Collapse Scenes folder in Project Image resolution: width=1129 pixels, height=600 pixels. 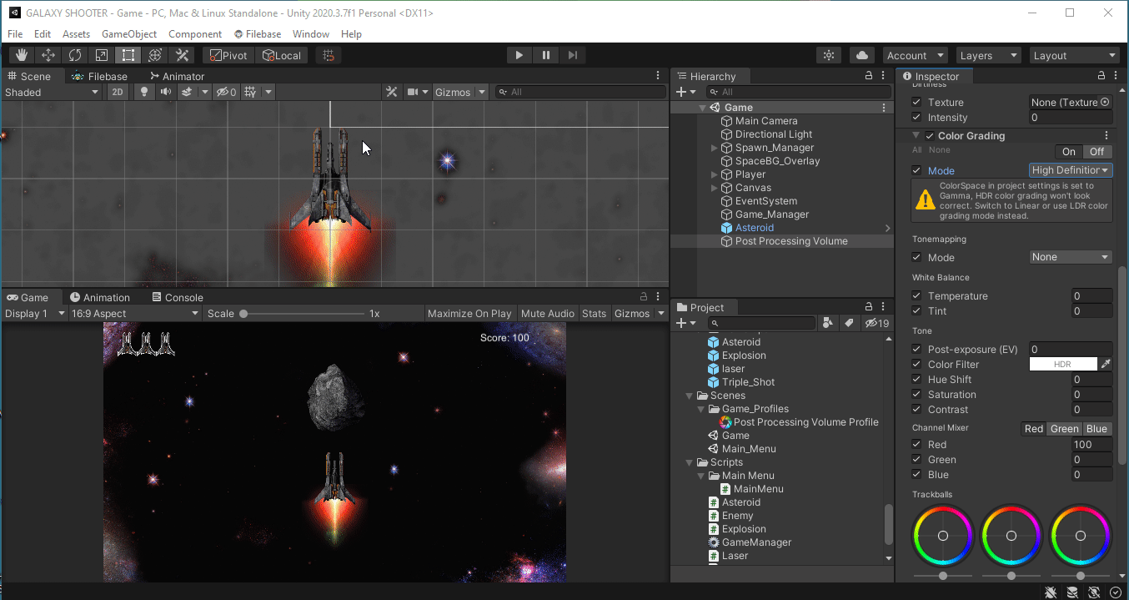(690, 396)
